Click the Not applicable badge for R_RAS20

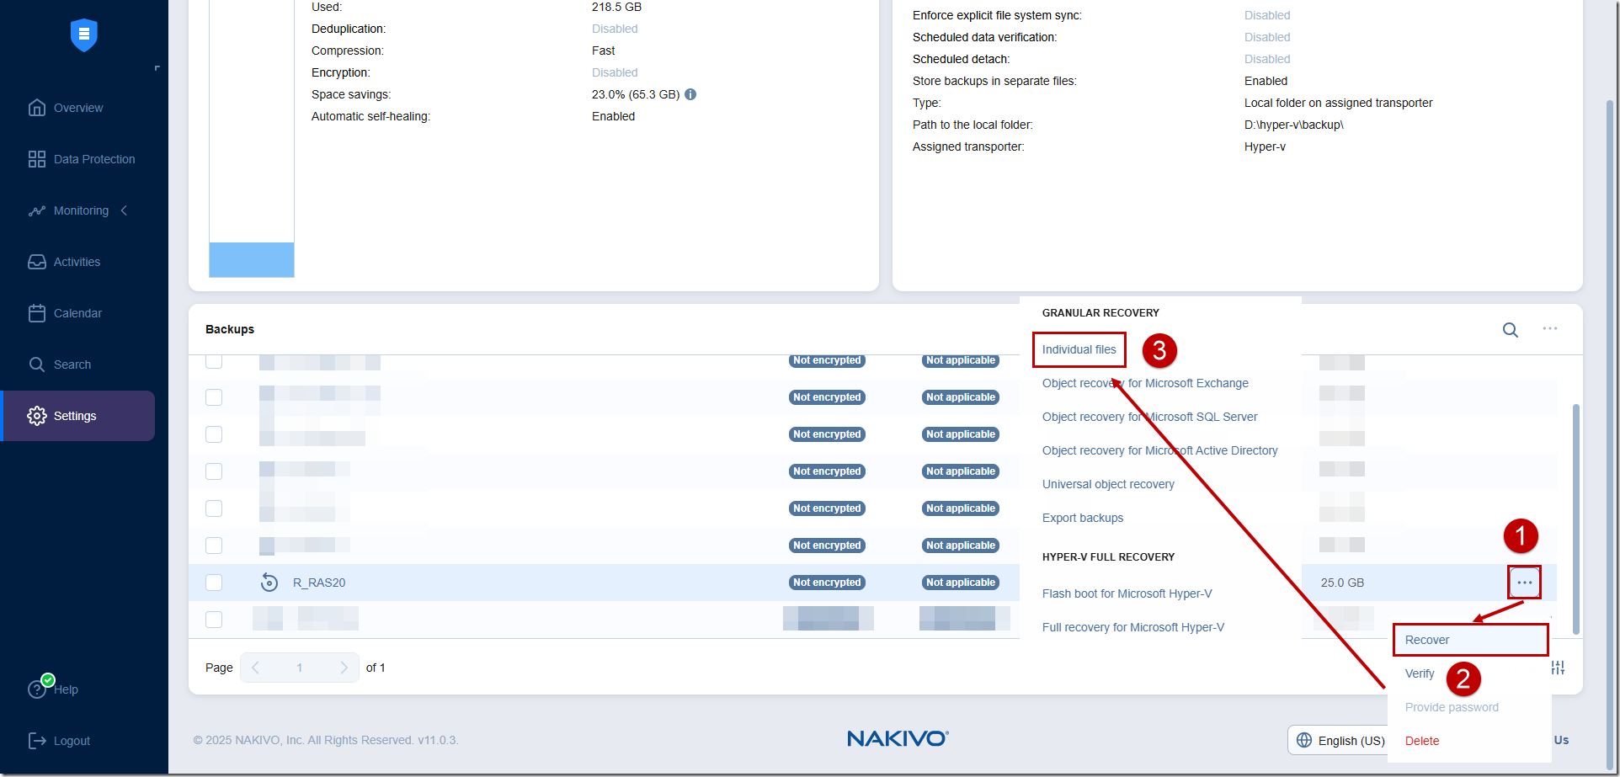[x=961, y=583]
